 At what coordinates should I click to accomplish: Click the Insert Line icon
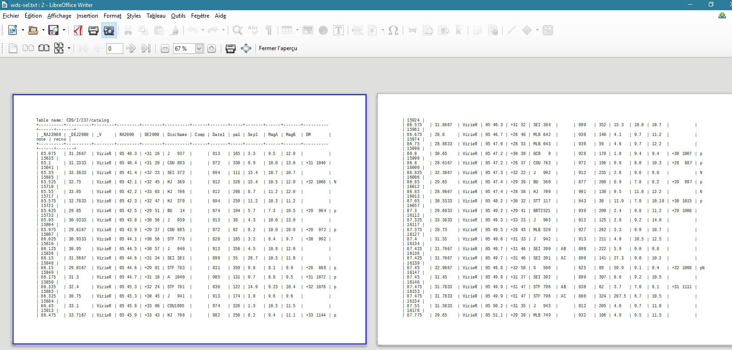click(512, 31)
